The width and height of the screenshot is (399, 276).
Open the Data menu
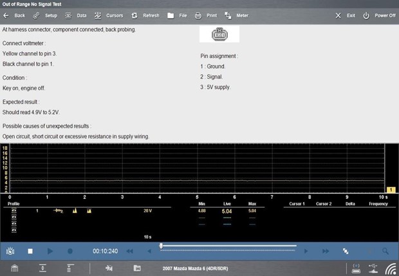[76, 15]
